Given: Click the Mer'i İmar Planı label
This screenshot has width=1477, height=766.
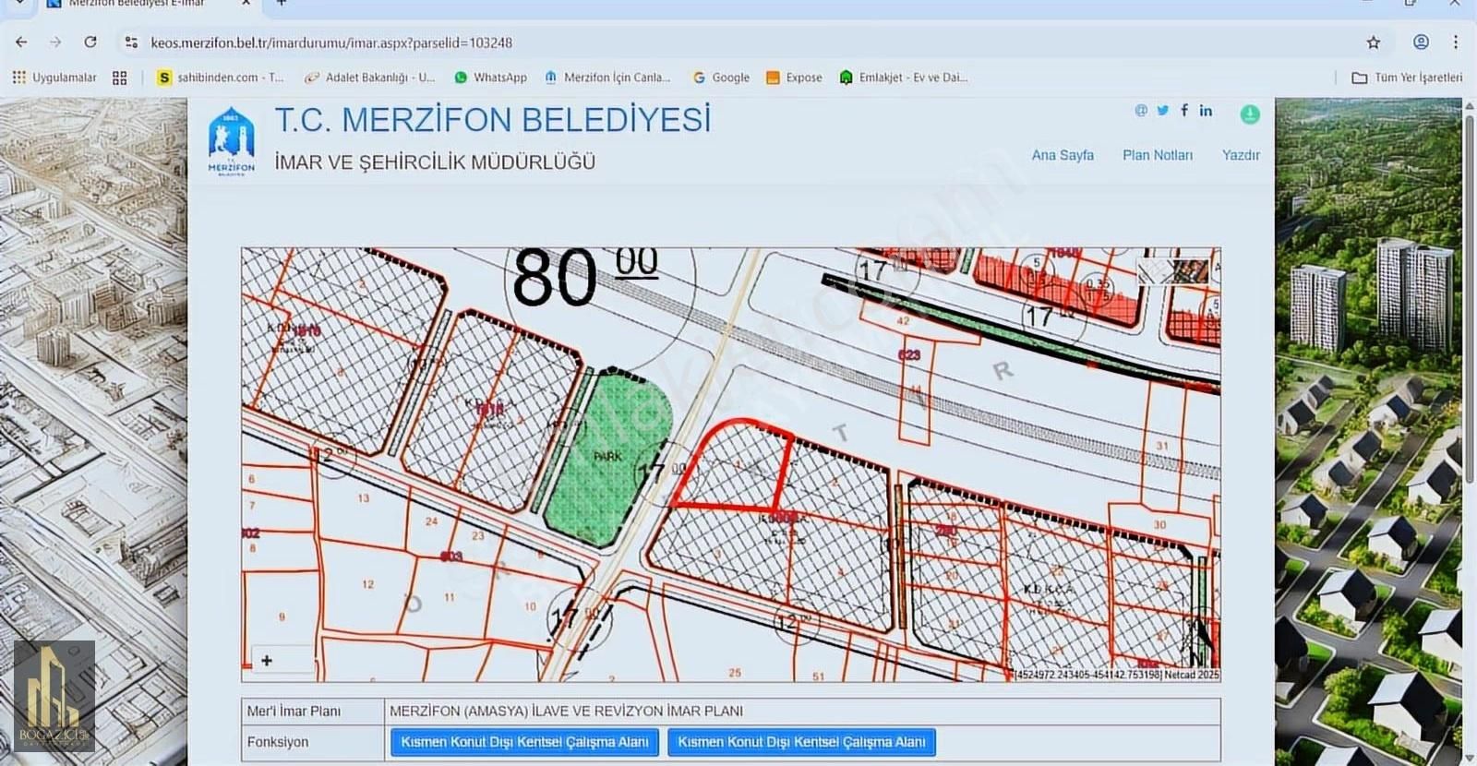Looking at the screenshot, I should coord(294,711).
